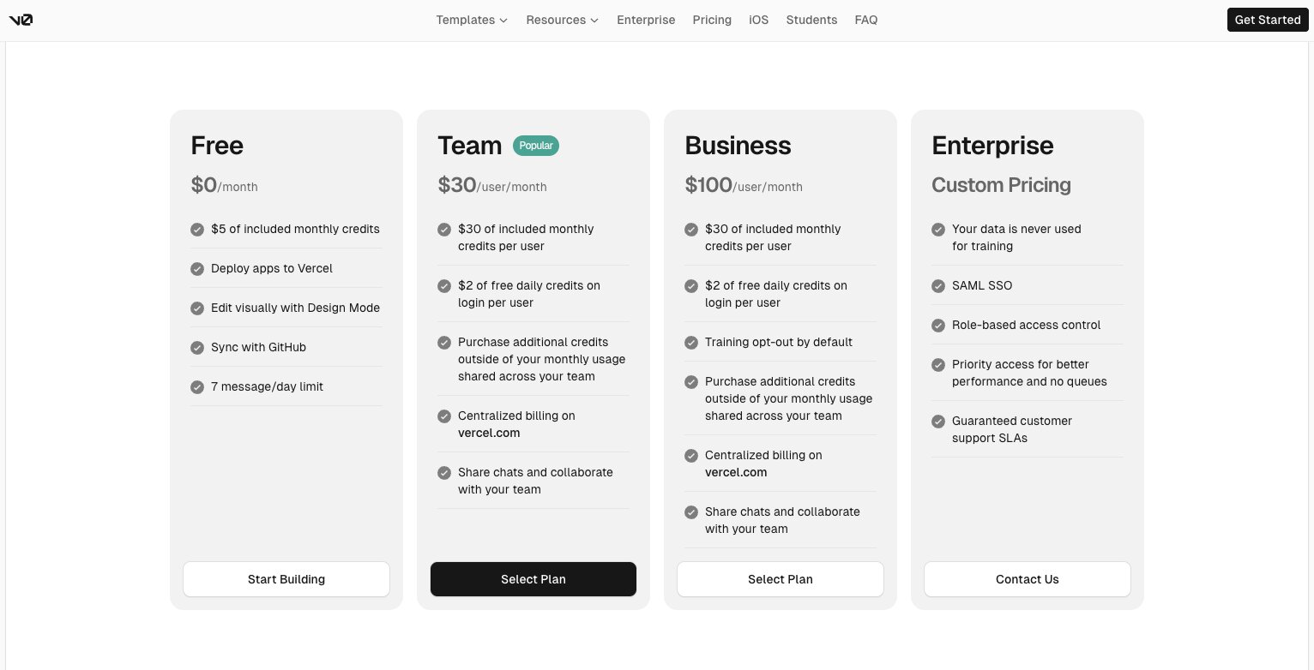The width and height of the screenshot is (1314, 670).
Task: Click Contact Us under Enterprise
Action: (1027, 579)
